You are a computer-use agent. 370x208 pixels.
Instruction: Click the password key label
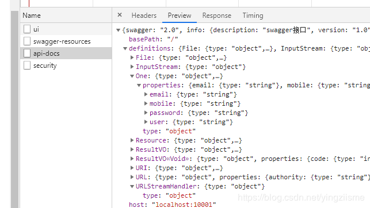pos(165,113)
